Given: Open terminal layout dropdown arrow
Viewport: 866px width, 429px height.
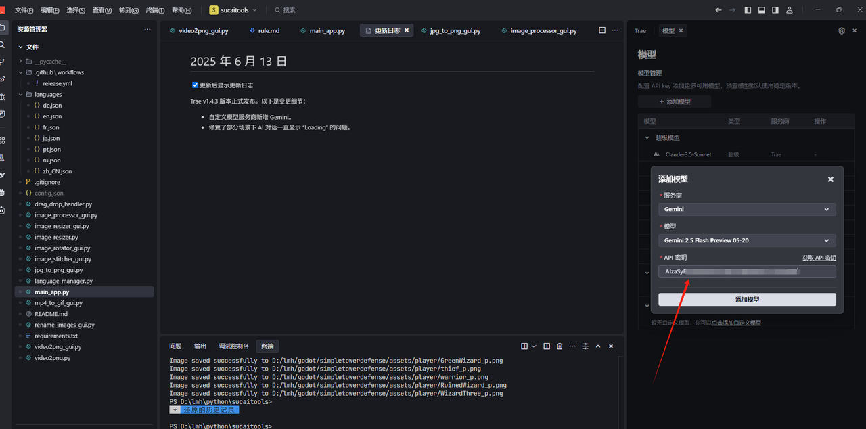Looking at the screenshot, I should 534,346.
